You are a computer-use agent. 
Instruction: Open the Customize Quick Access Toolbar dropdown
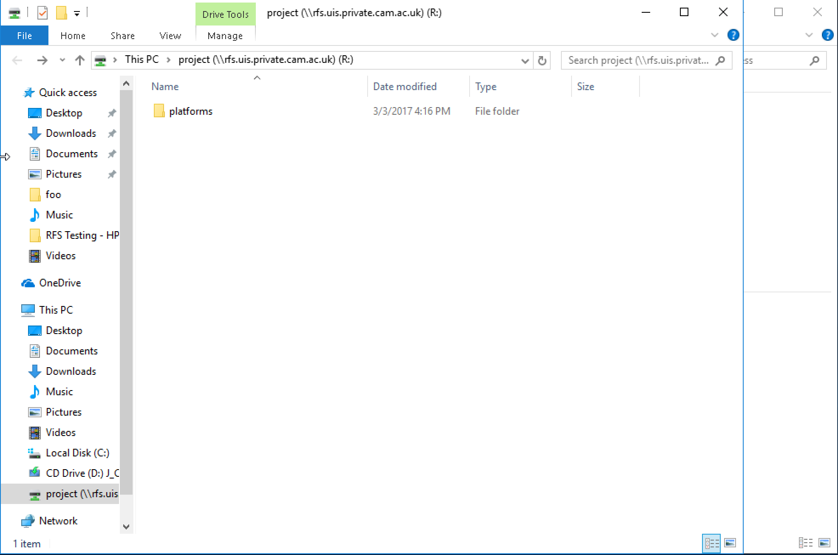tap(77, 14)
